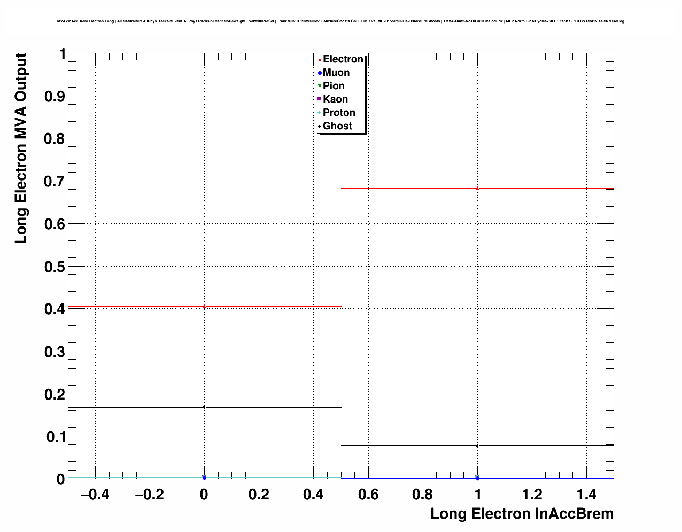Screen dimensions: 682x532
Task: Click the x-axis tick label 1.2
Action: [532, 495]
